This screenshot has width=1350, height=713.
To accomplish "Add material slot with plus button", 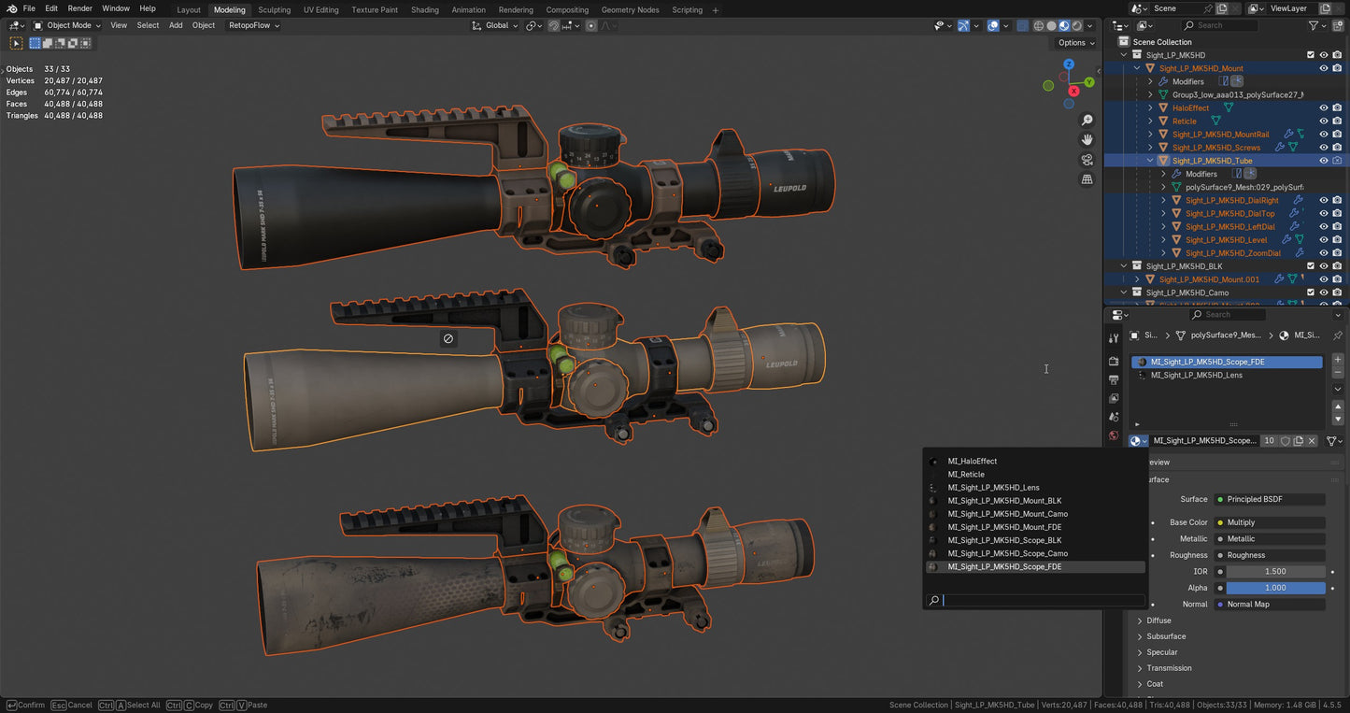I will pyautogui.click(x=1337, y=360).
